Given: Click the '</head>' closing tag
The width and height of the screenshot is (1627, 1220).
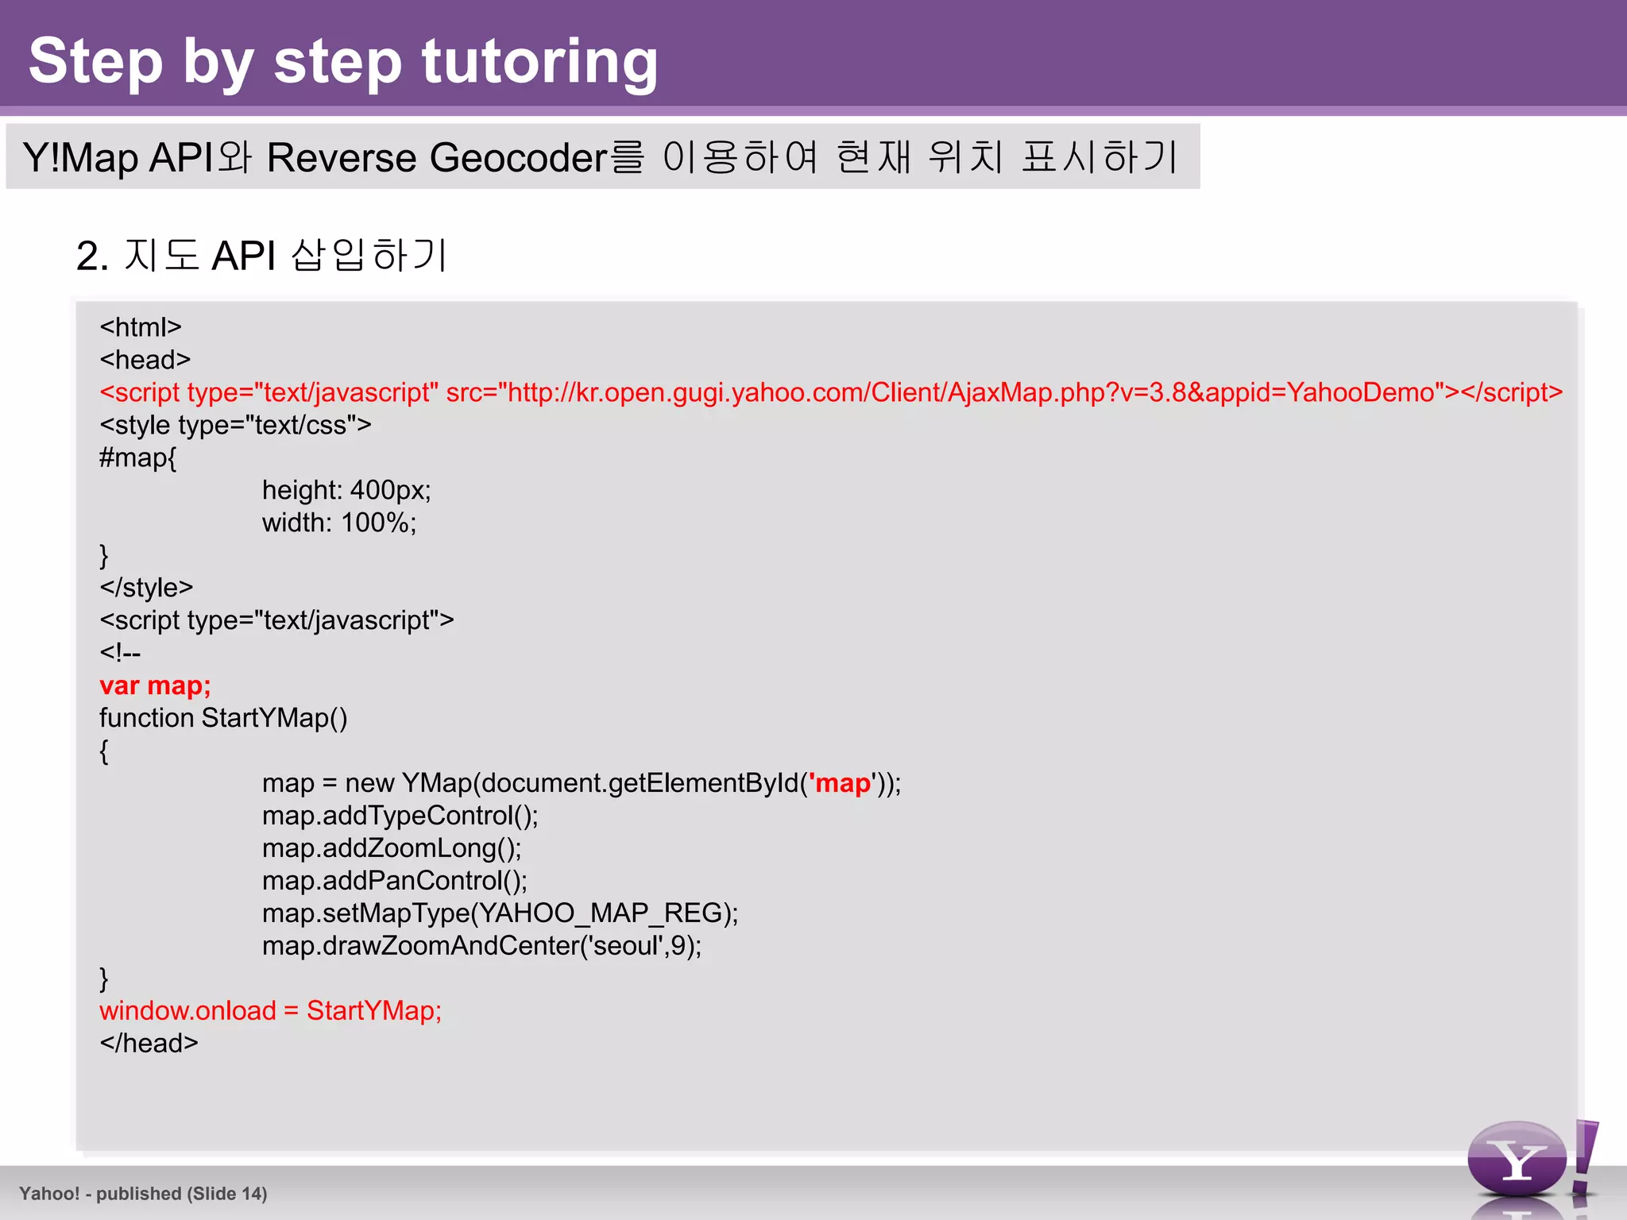Looking at the screenshot, I should pyautogui.click(x=149, y=1044).
